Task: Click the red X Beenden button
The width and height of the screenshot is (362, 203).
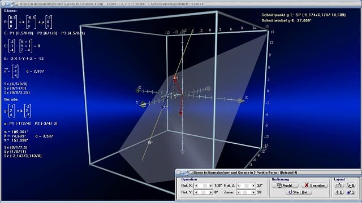Action: coord(314,186)
